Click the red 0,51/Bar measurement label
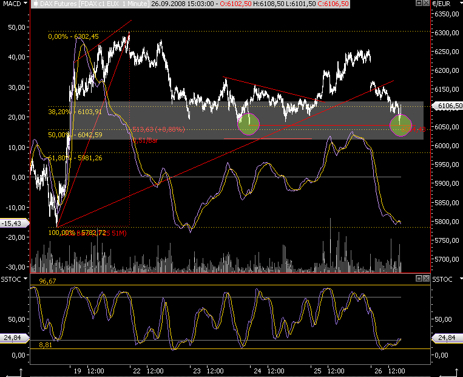463x377 pixels. (145, 140)
